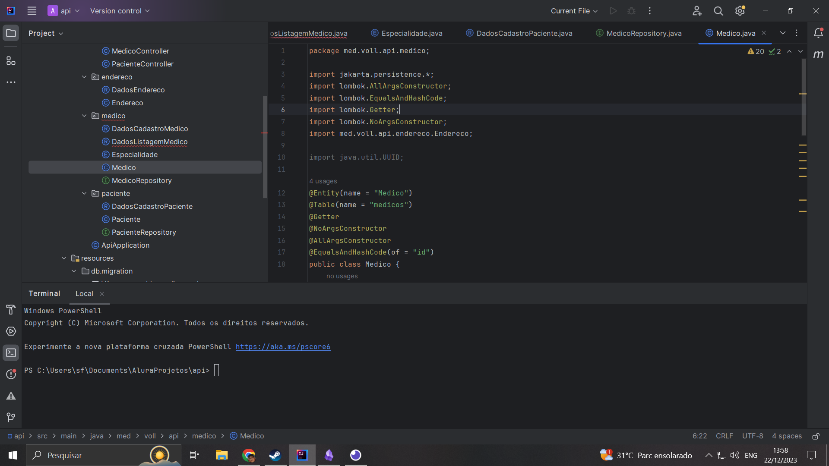Screen dimensions: 829x466
Task: Open the Project view selector dropdown
Action: click(46, 33)
